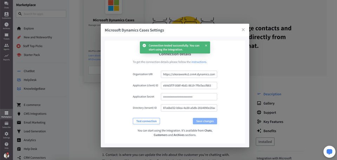Open Settings gear in sidebar

[6, 135]
